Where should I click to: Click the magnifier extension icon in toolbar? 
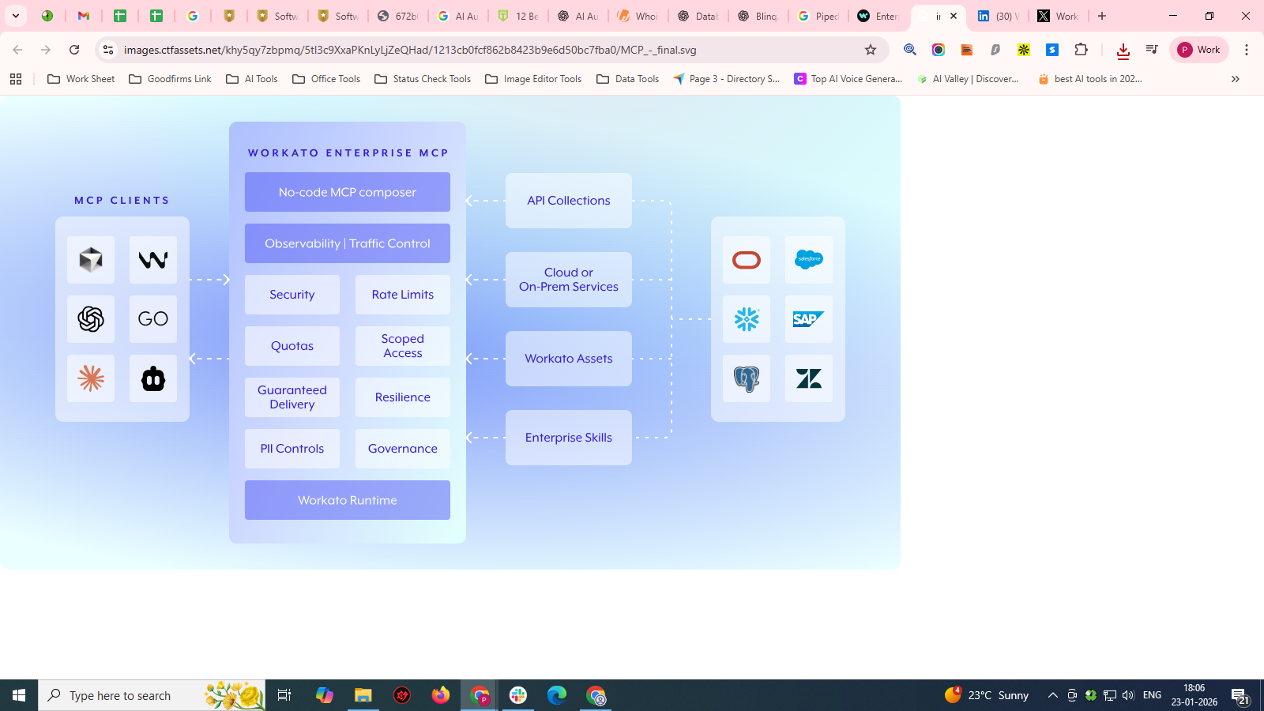tap(910, 50)
